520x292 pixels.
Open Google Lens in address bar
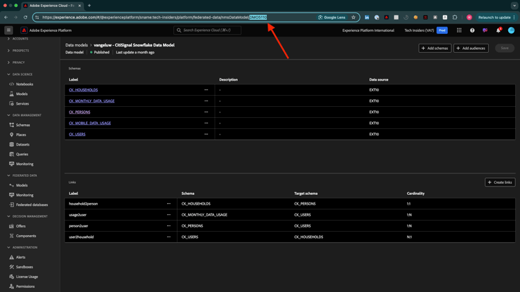click(x=331, y=17)
